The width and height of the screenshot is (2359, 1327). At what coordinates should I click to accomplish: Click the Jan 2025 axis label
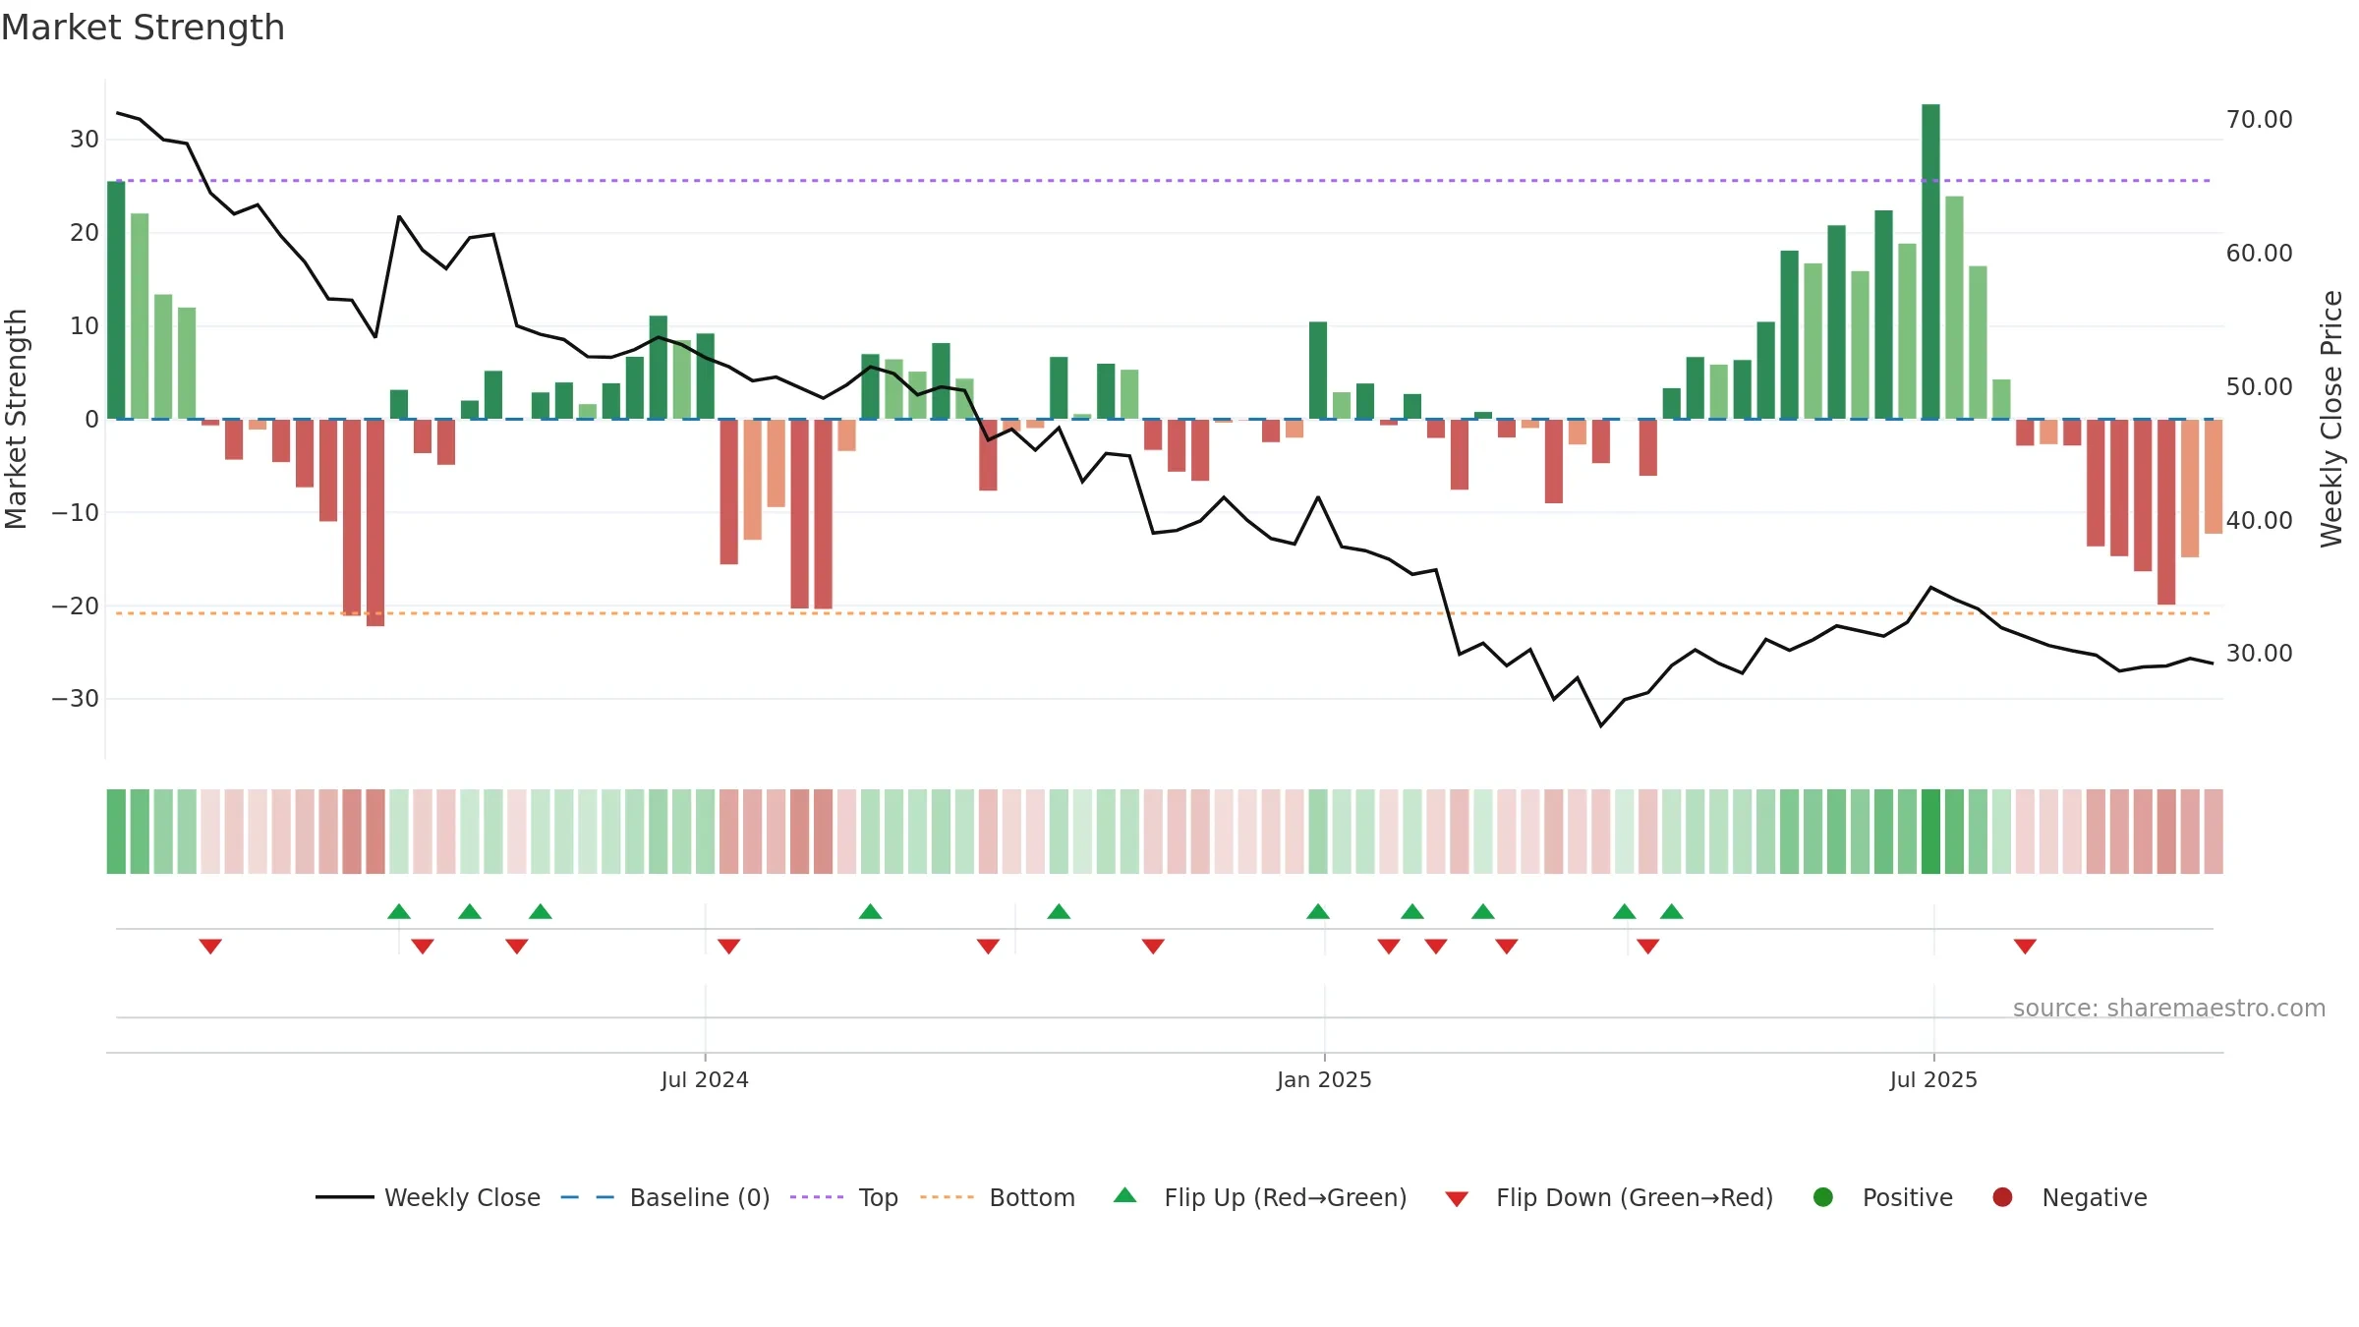tap(1324, 1079)
